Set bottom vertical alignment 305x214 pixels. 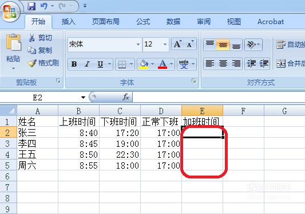tap(236, 45)
